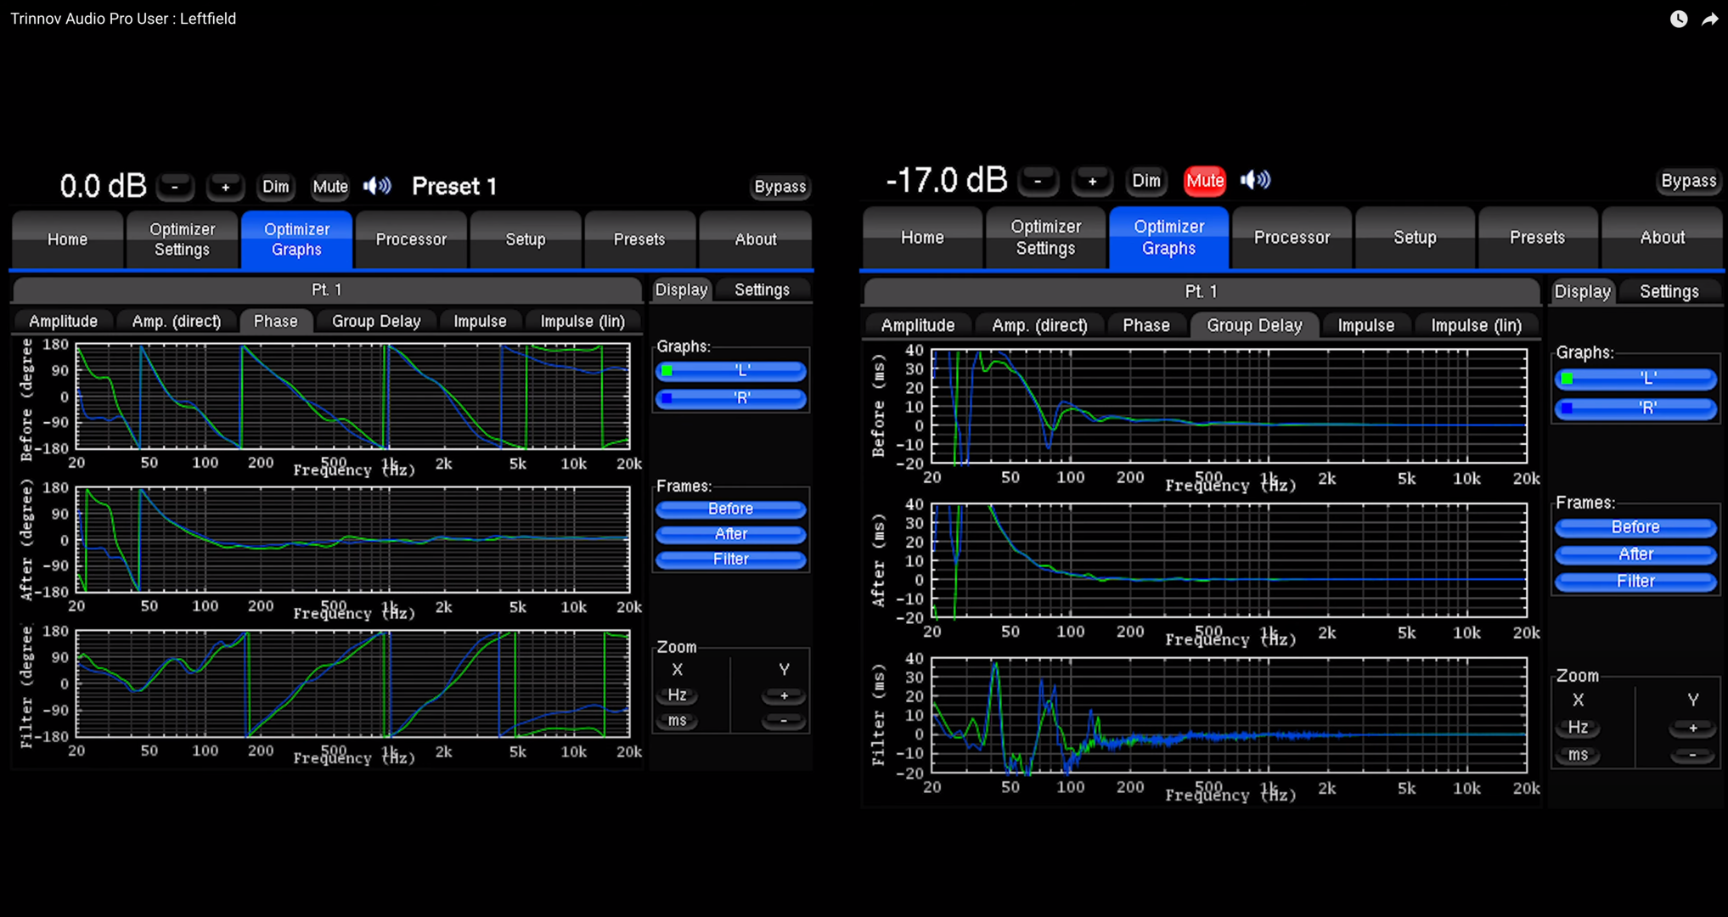Select ms X-axis unit on left panel
The image size is (1728, 917).
coord(677,721)
